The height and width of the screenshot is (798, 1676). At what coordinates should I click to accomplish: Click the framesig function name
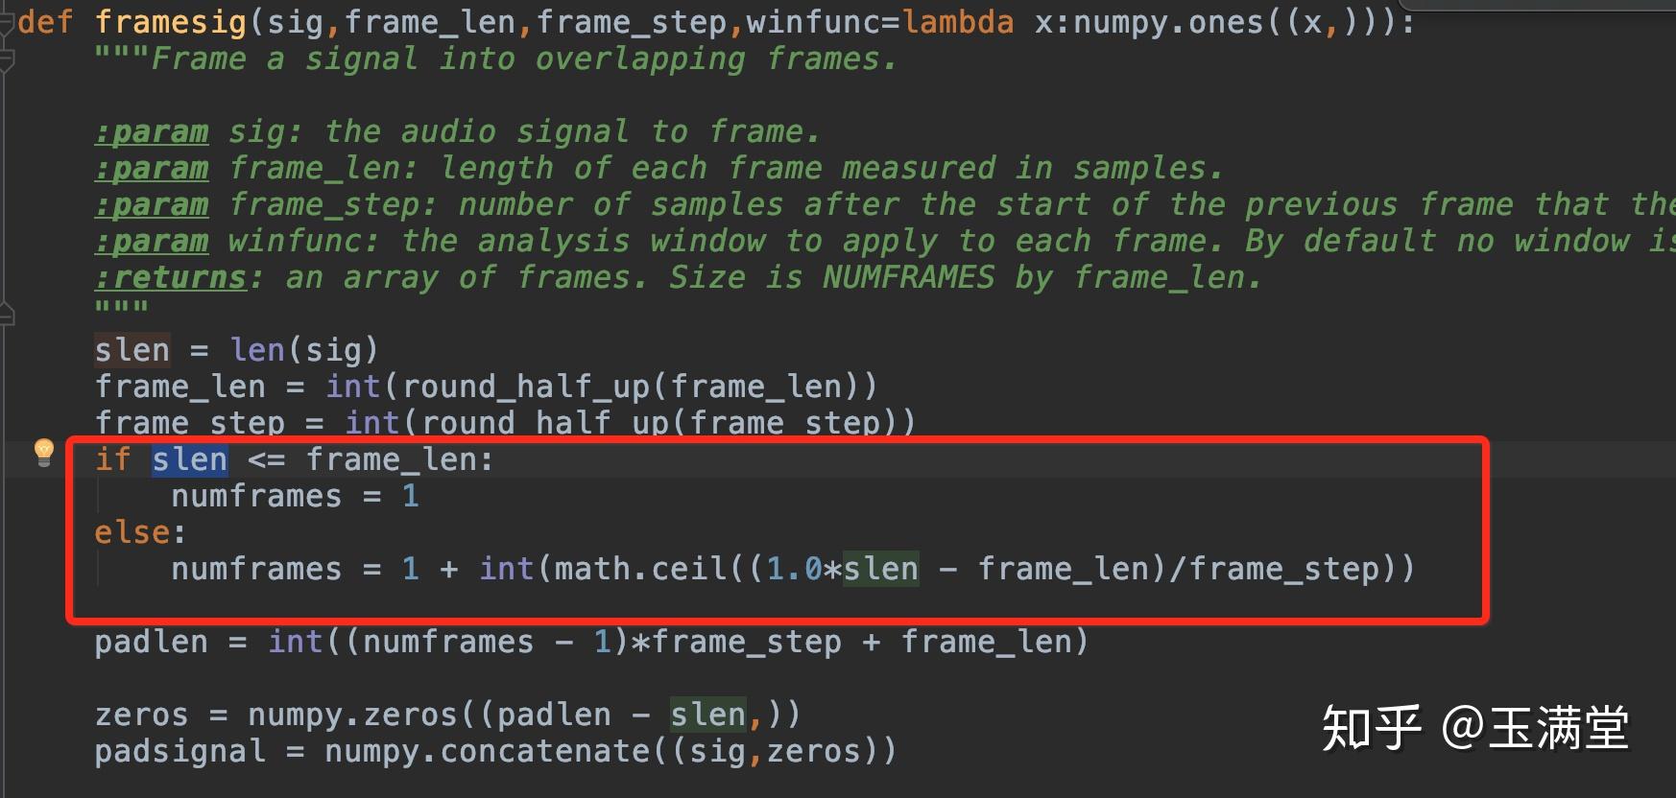click(171, 21)
